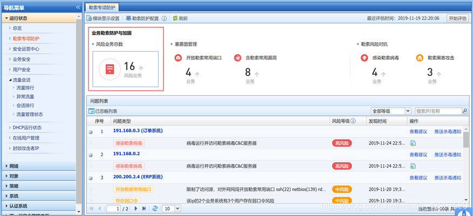Screen dimensions: 473x216
Task: Click the 模块显示设置 toolbar icon
Action: point(90,18)
